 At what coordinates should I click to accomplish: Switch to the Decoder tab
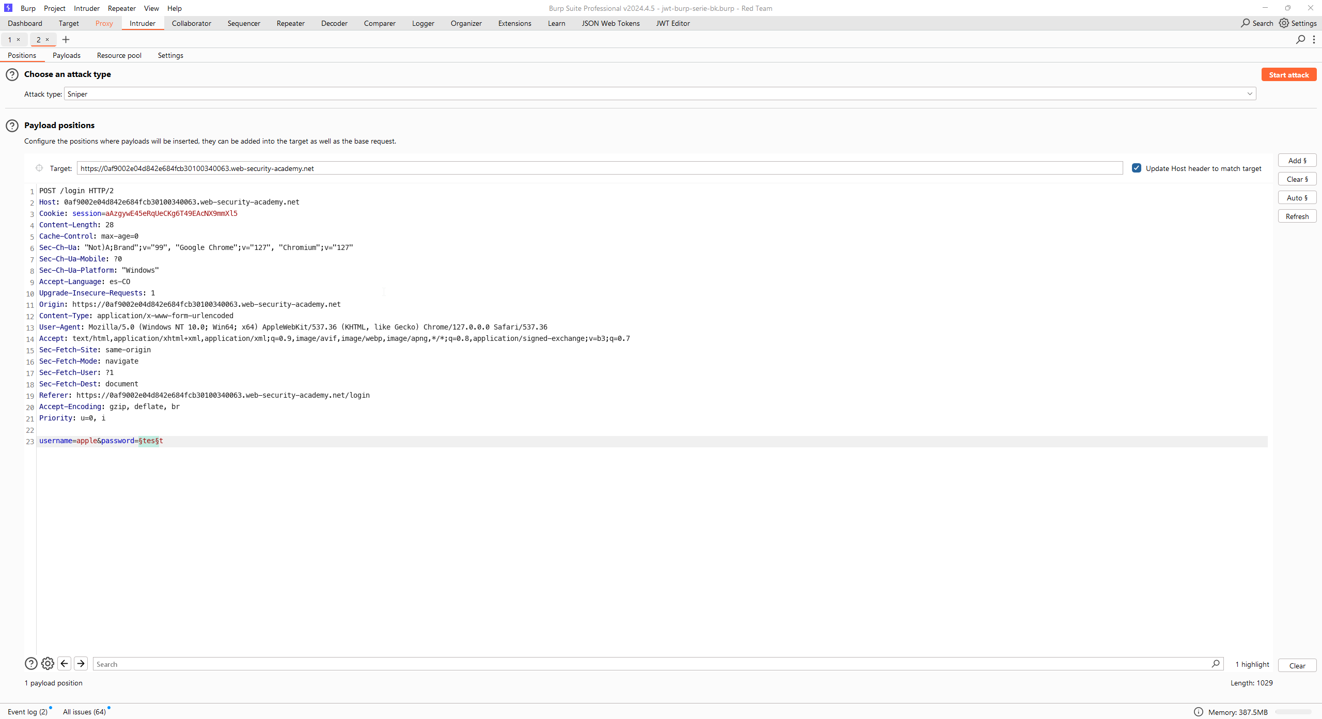click(x=334, y=23)
